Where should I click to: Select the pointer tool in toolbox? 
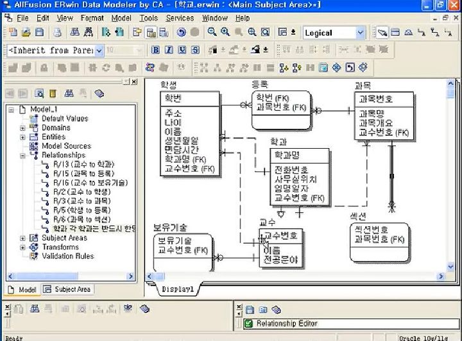tap(382, 32)
